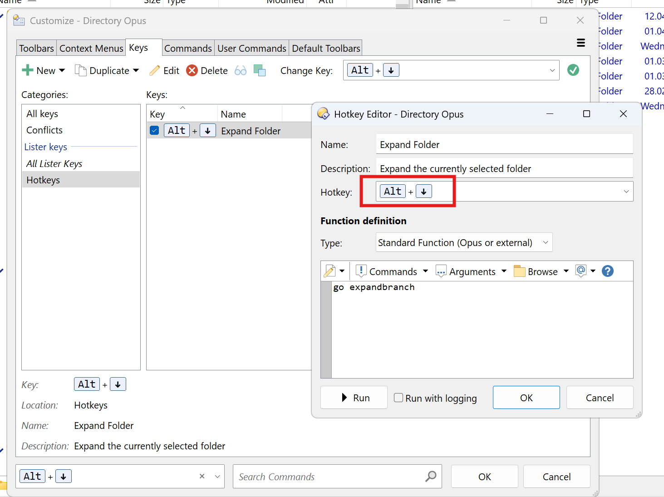Click the Name field in Hotkey Editor
Screen dimensions: 664x497
[504, 144]
